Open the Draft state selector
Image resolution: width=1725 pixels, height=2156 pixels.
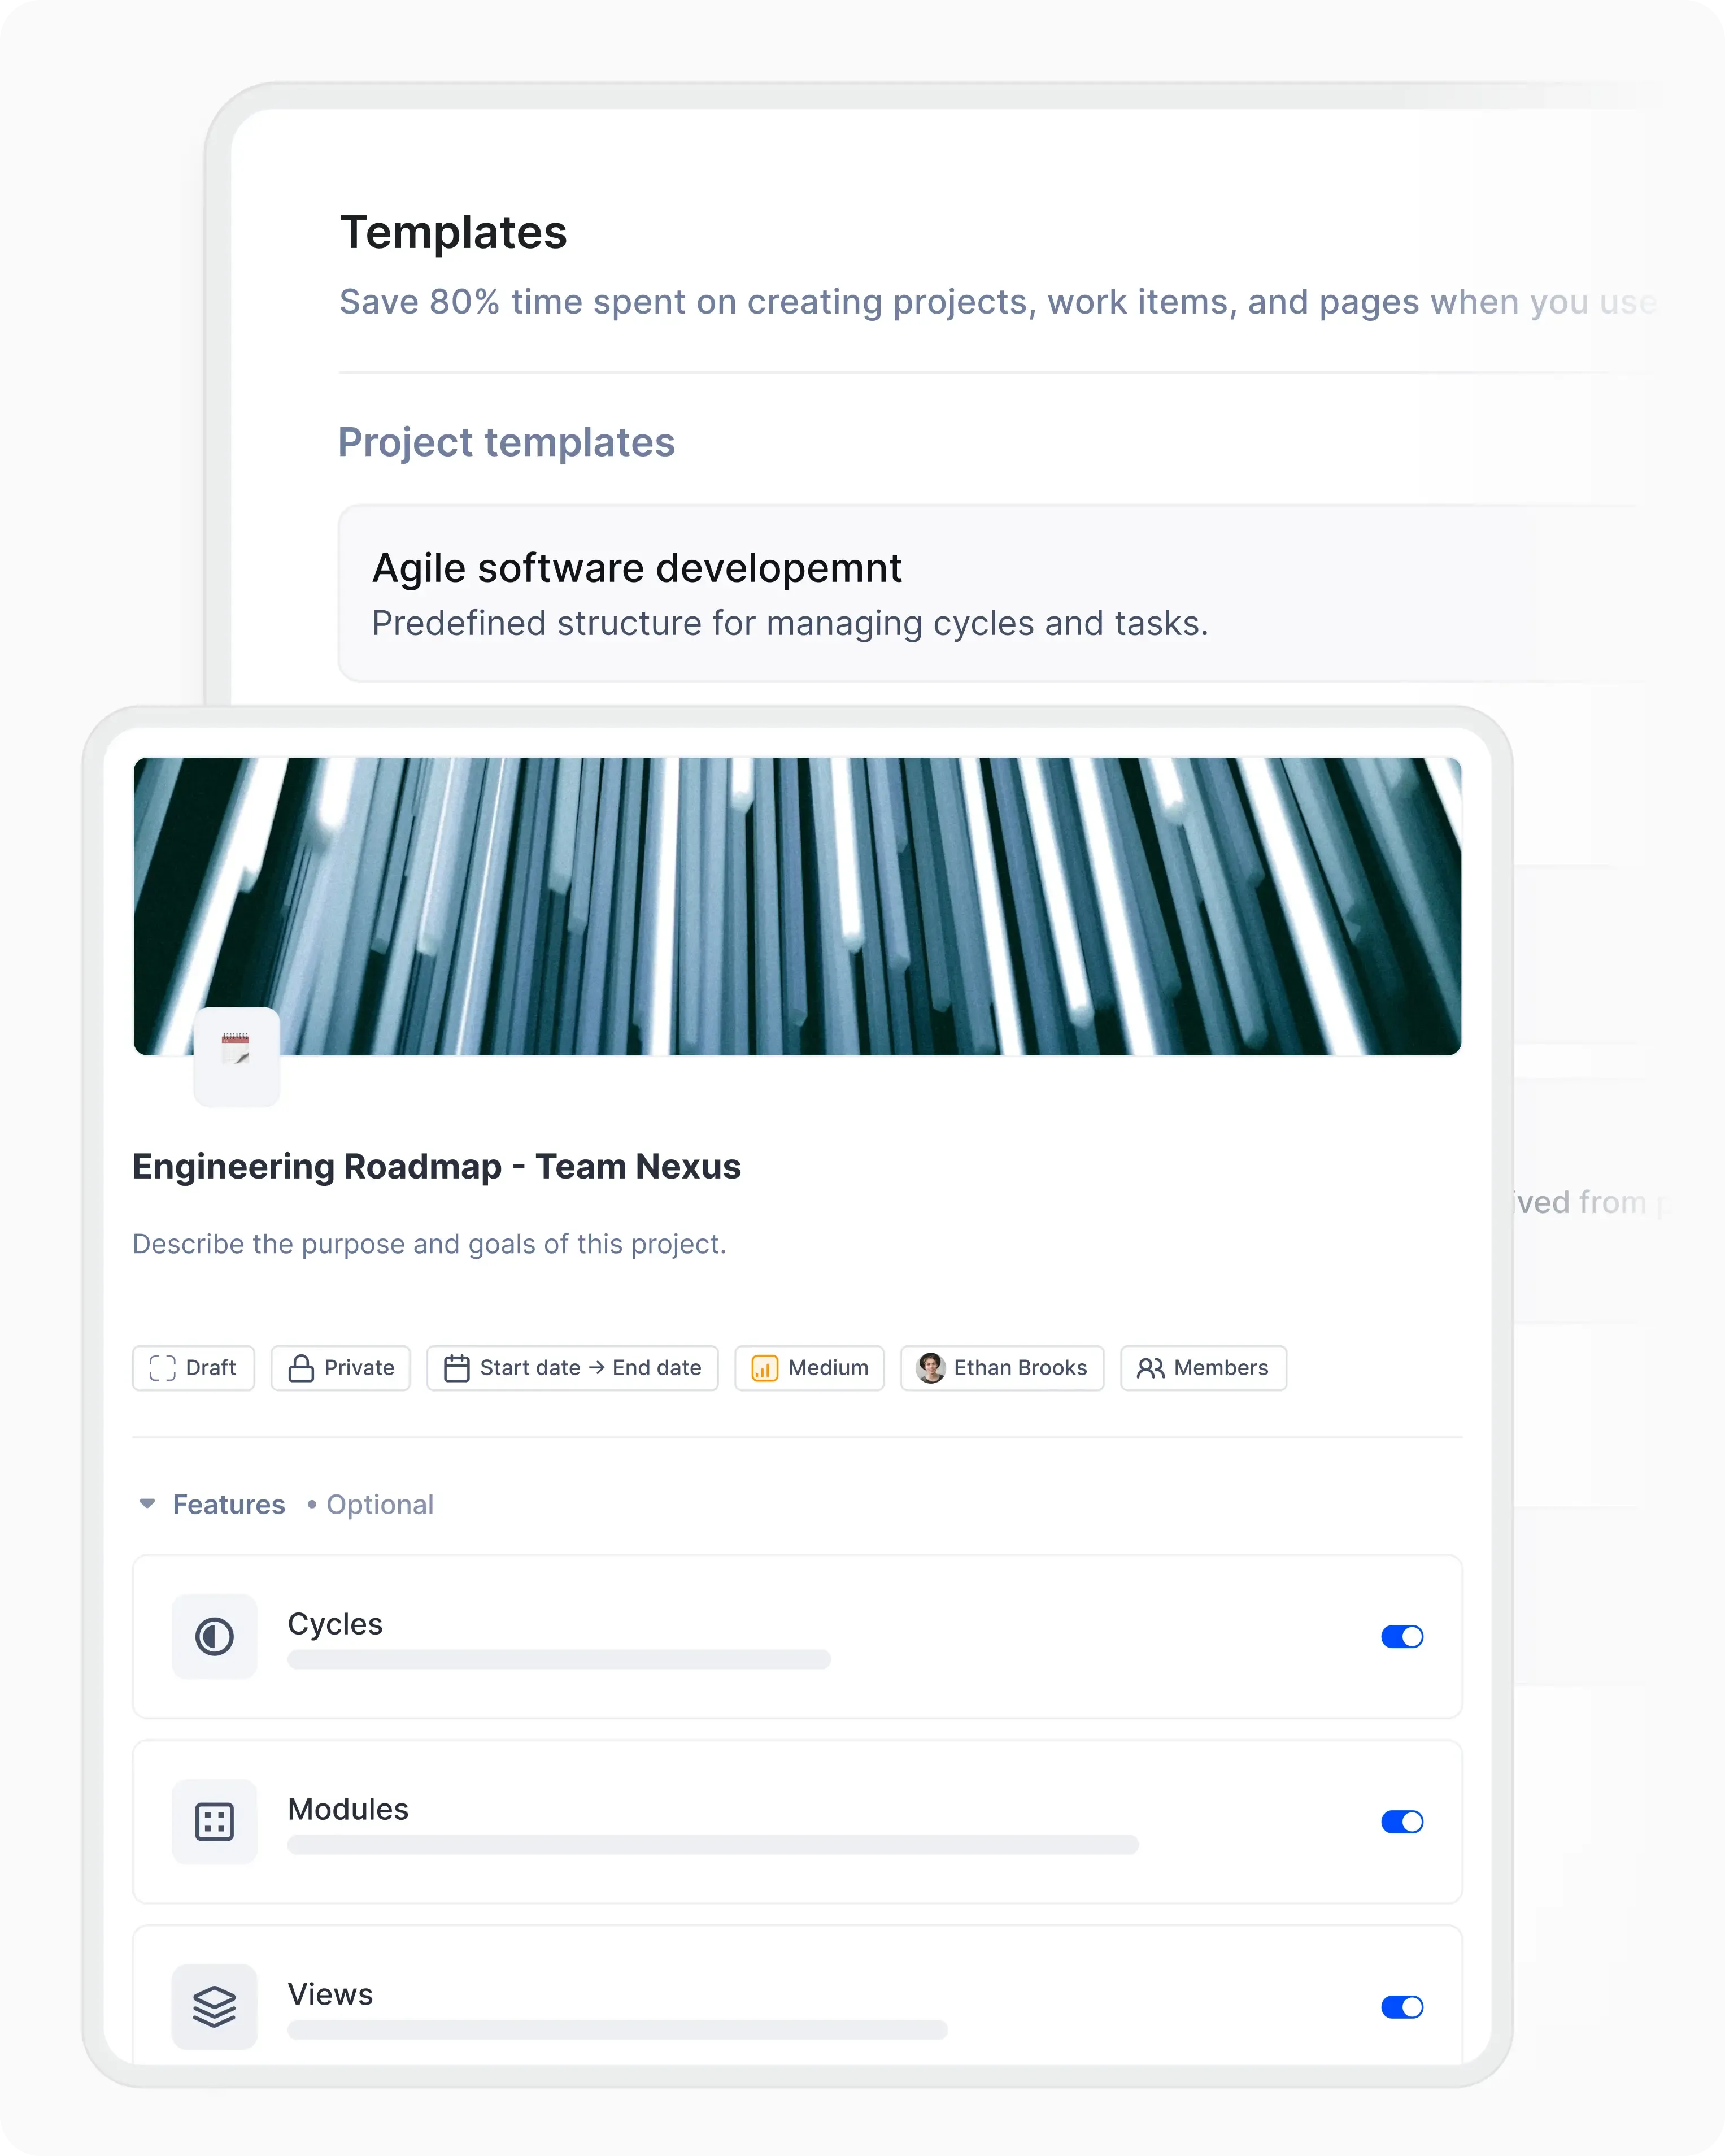coord(193,1368)
